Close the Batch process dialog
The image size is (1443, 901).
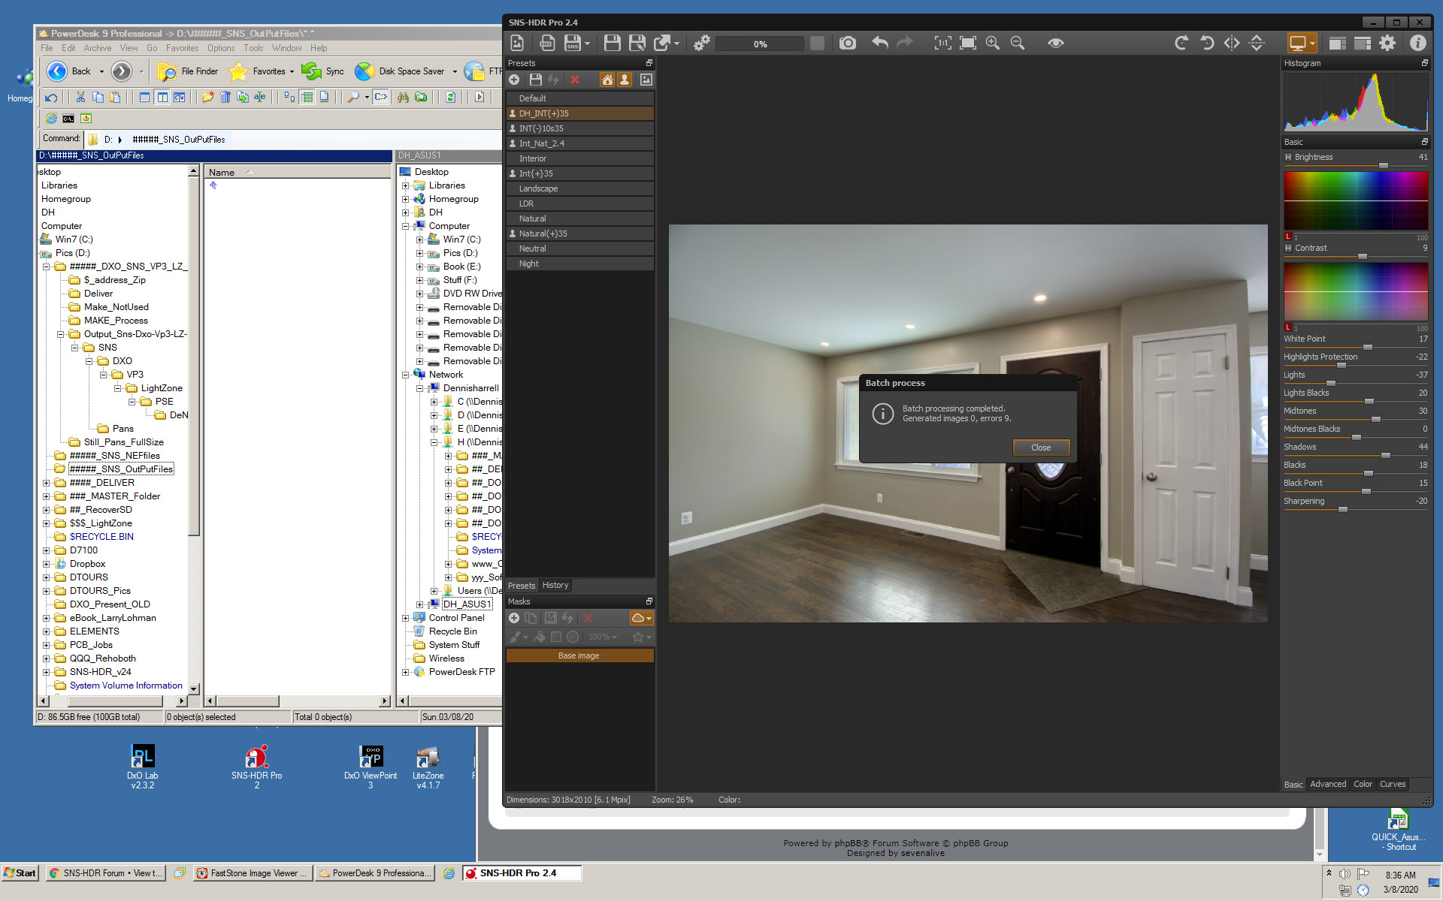[x=1041, y=447]
